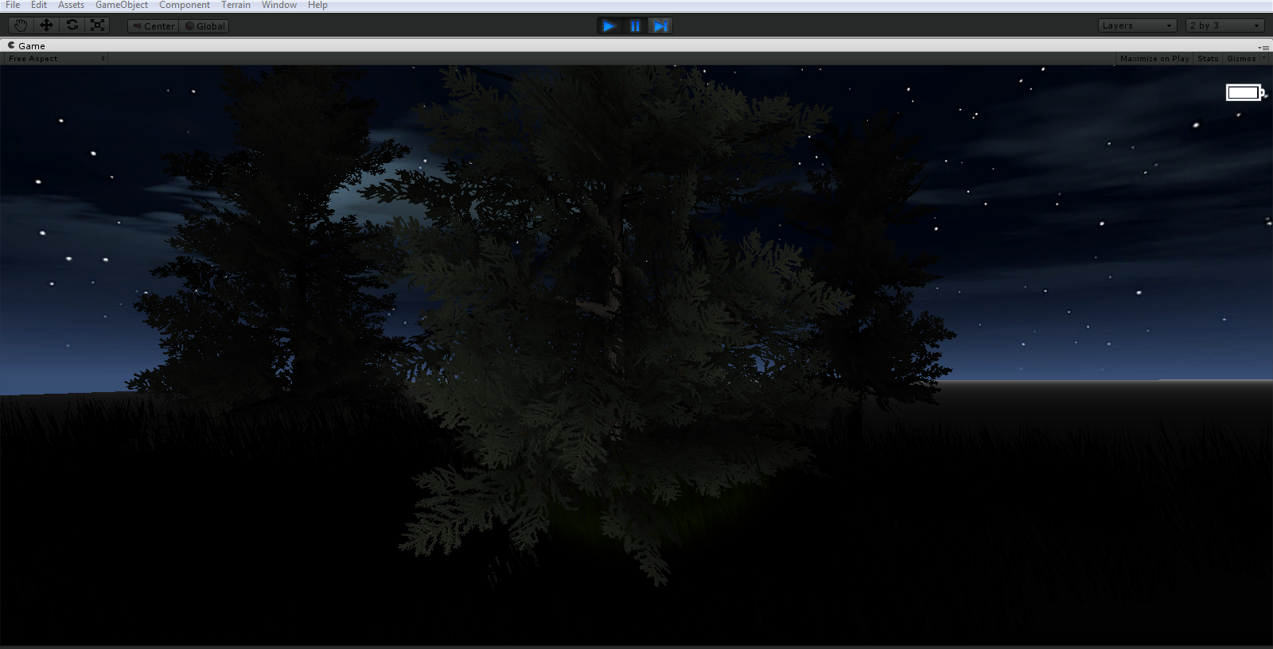Open the Edit menu
1273x649 pixels.
click(x=39, y=5)
